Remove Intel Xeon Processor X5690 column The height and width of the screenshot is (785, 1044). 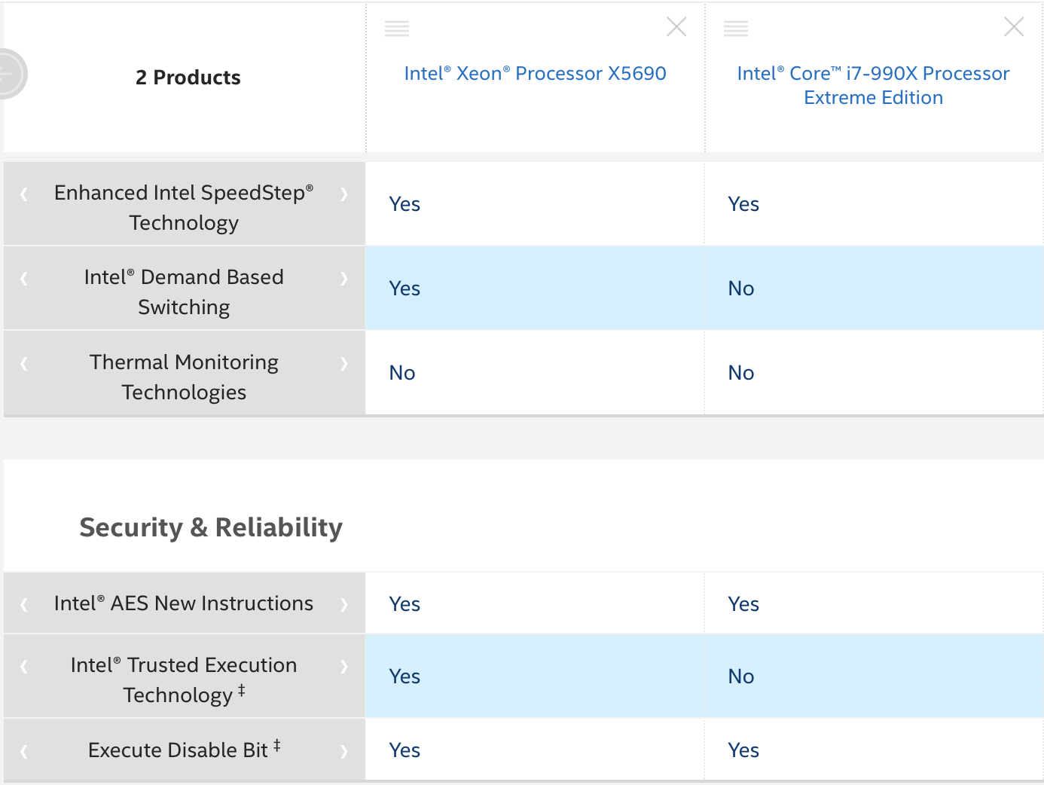tap(676, 27)
